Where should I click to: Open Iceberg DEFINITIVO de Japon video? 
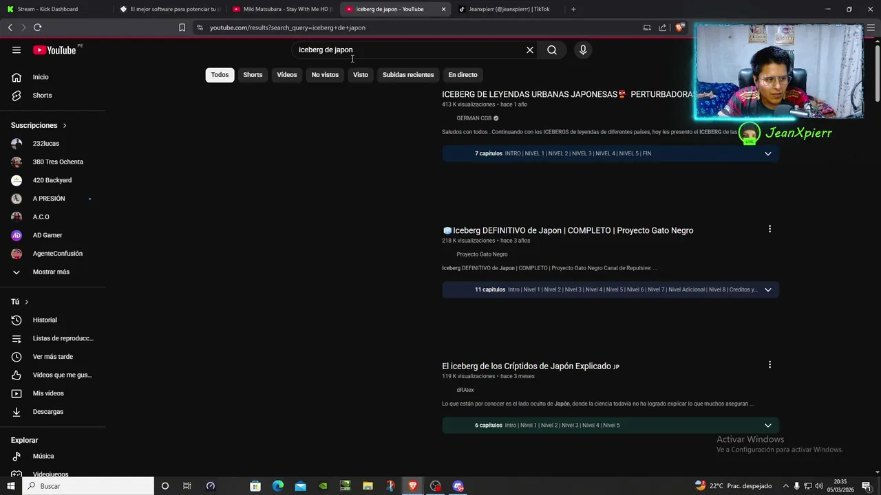pyautogui.click(x=568, y=230)
